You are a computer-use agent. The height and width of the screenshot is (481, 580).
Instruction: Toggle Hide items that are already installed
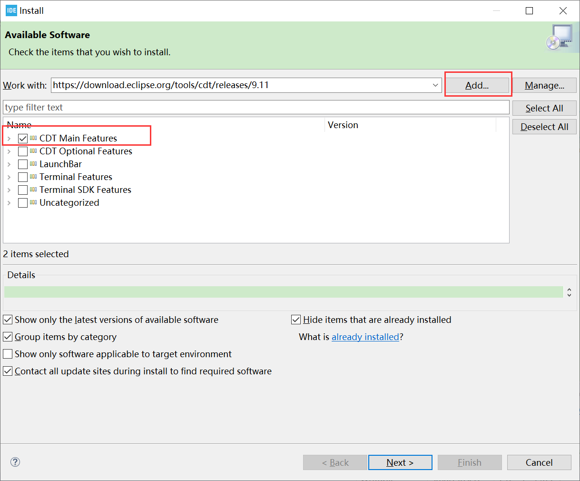[x=296, y=320]
